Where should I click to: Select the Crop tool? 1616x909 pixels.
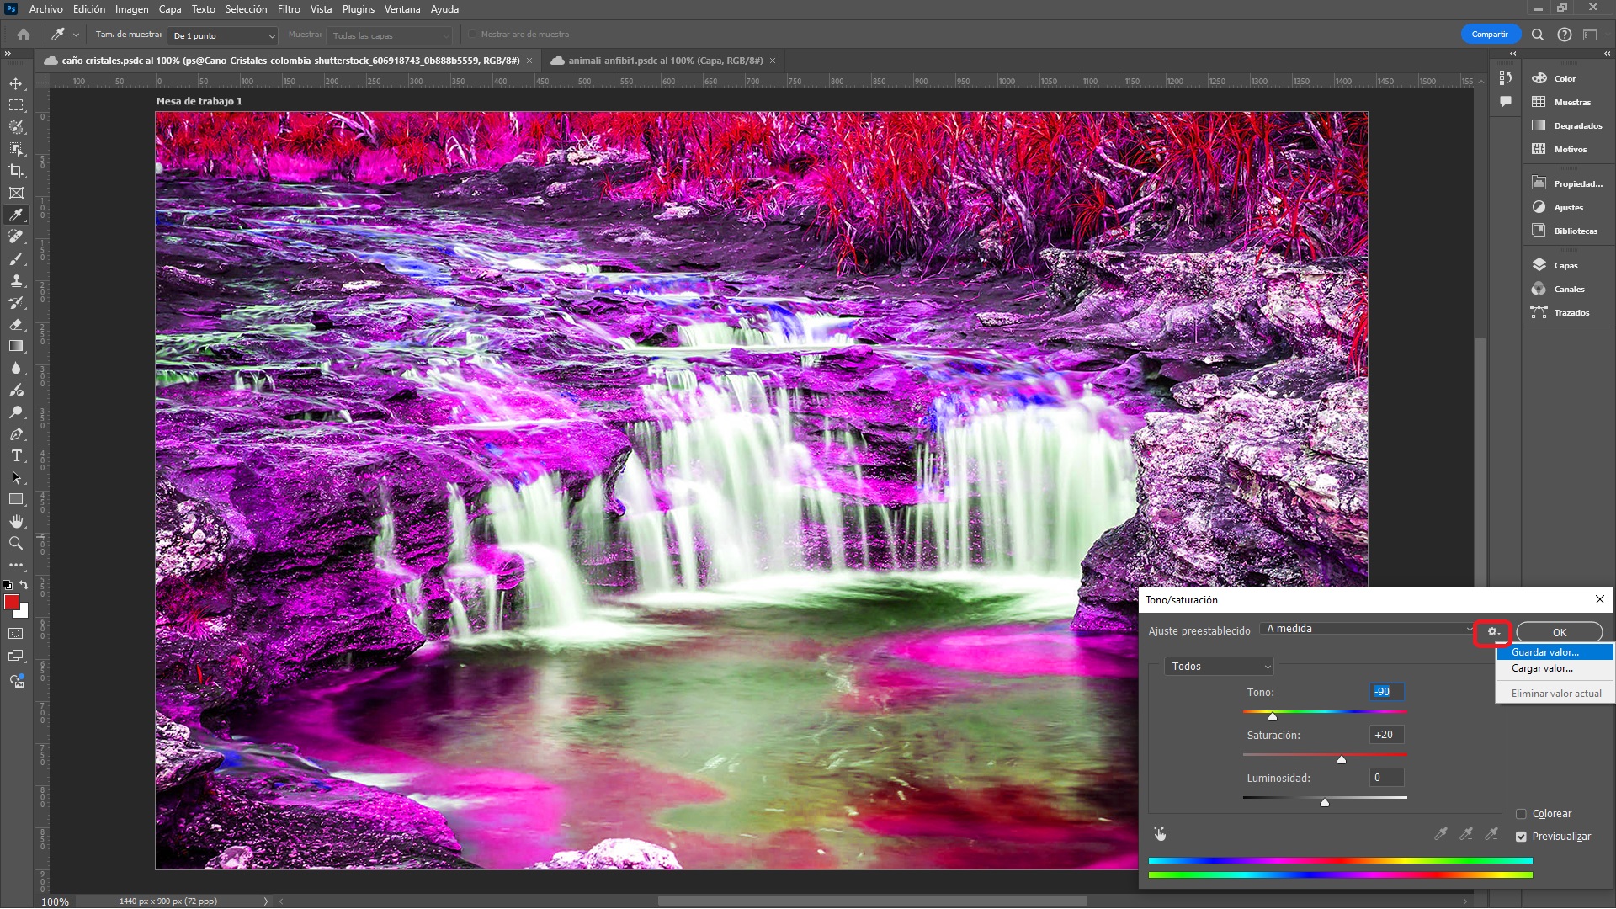[16, 171]
